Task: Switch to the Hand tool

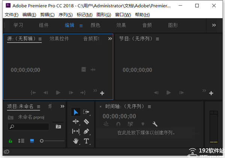Action: [76, 141]
